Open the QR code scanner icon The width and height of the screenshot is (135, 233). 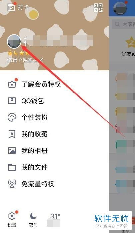[98, 8]
